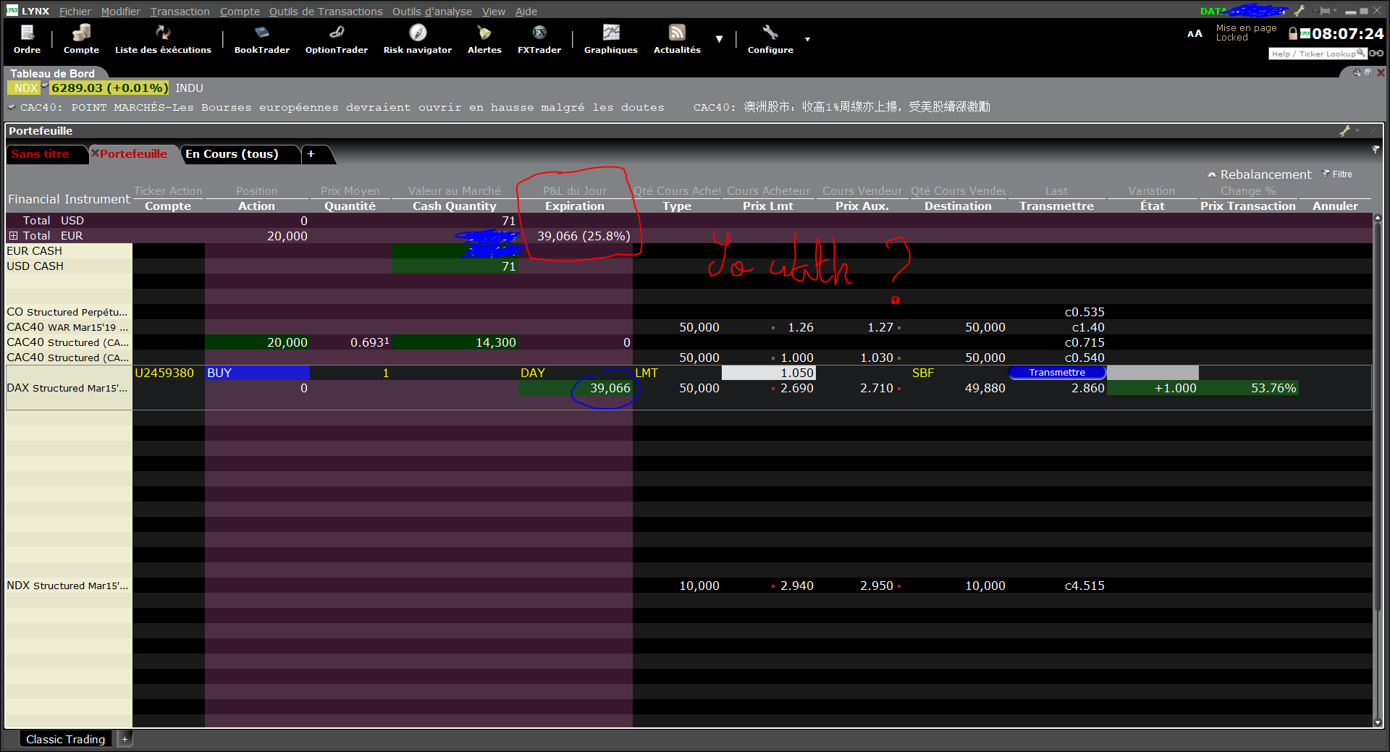Open Graphiques chart tool
The width and height of the screenshot is (1390, 752).
click(610, 39)
